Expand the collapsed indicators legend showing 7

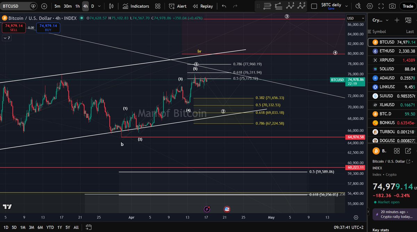7,38
